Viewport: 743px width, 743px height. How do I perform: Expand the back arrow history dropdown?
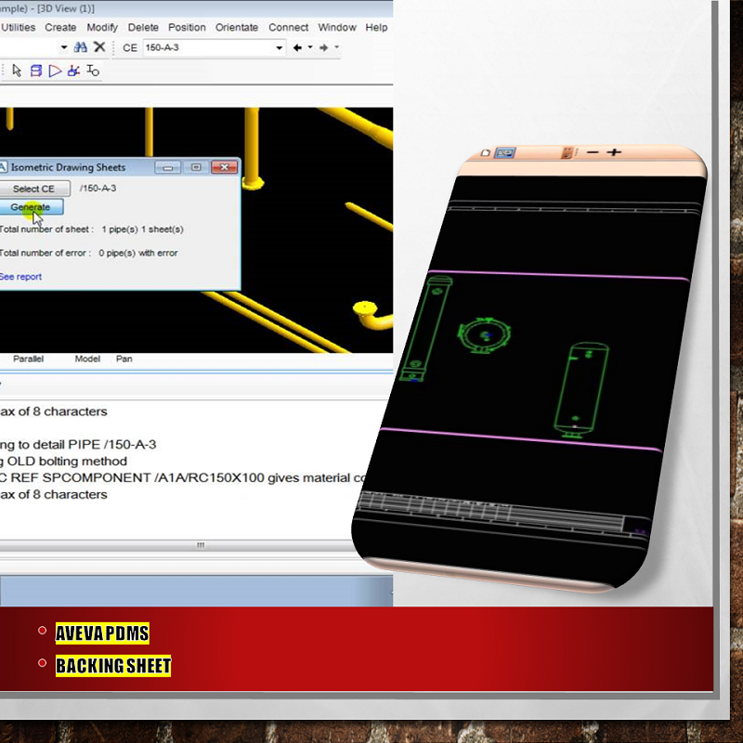[x=309, y=47]
